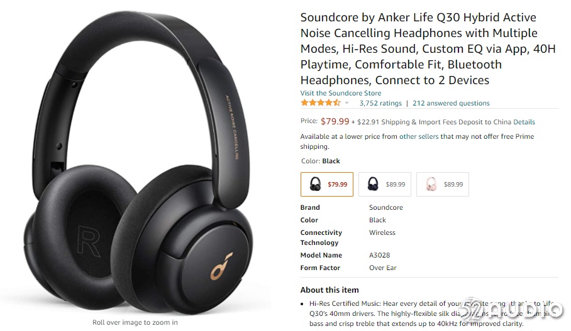571x331 pixels.
Task: Click the About this item heading
Action: point(330,290)
